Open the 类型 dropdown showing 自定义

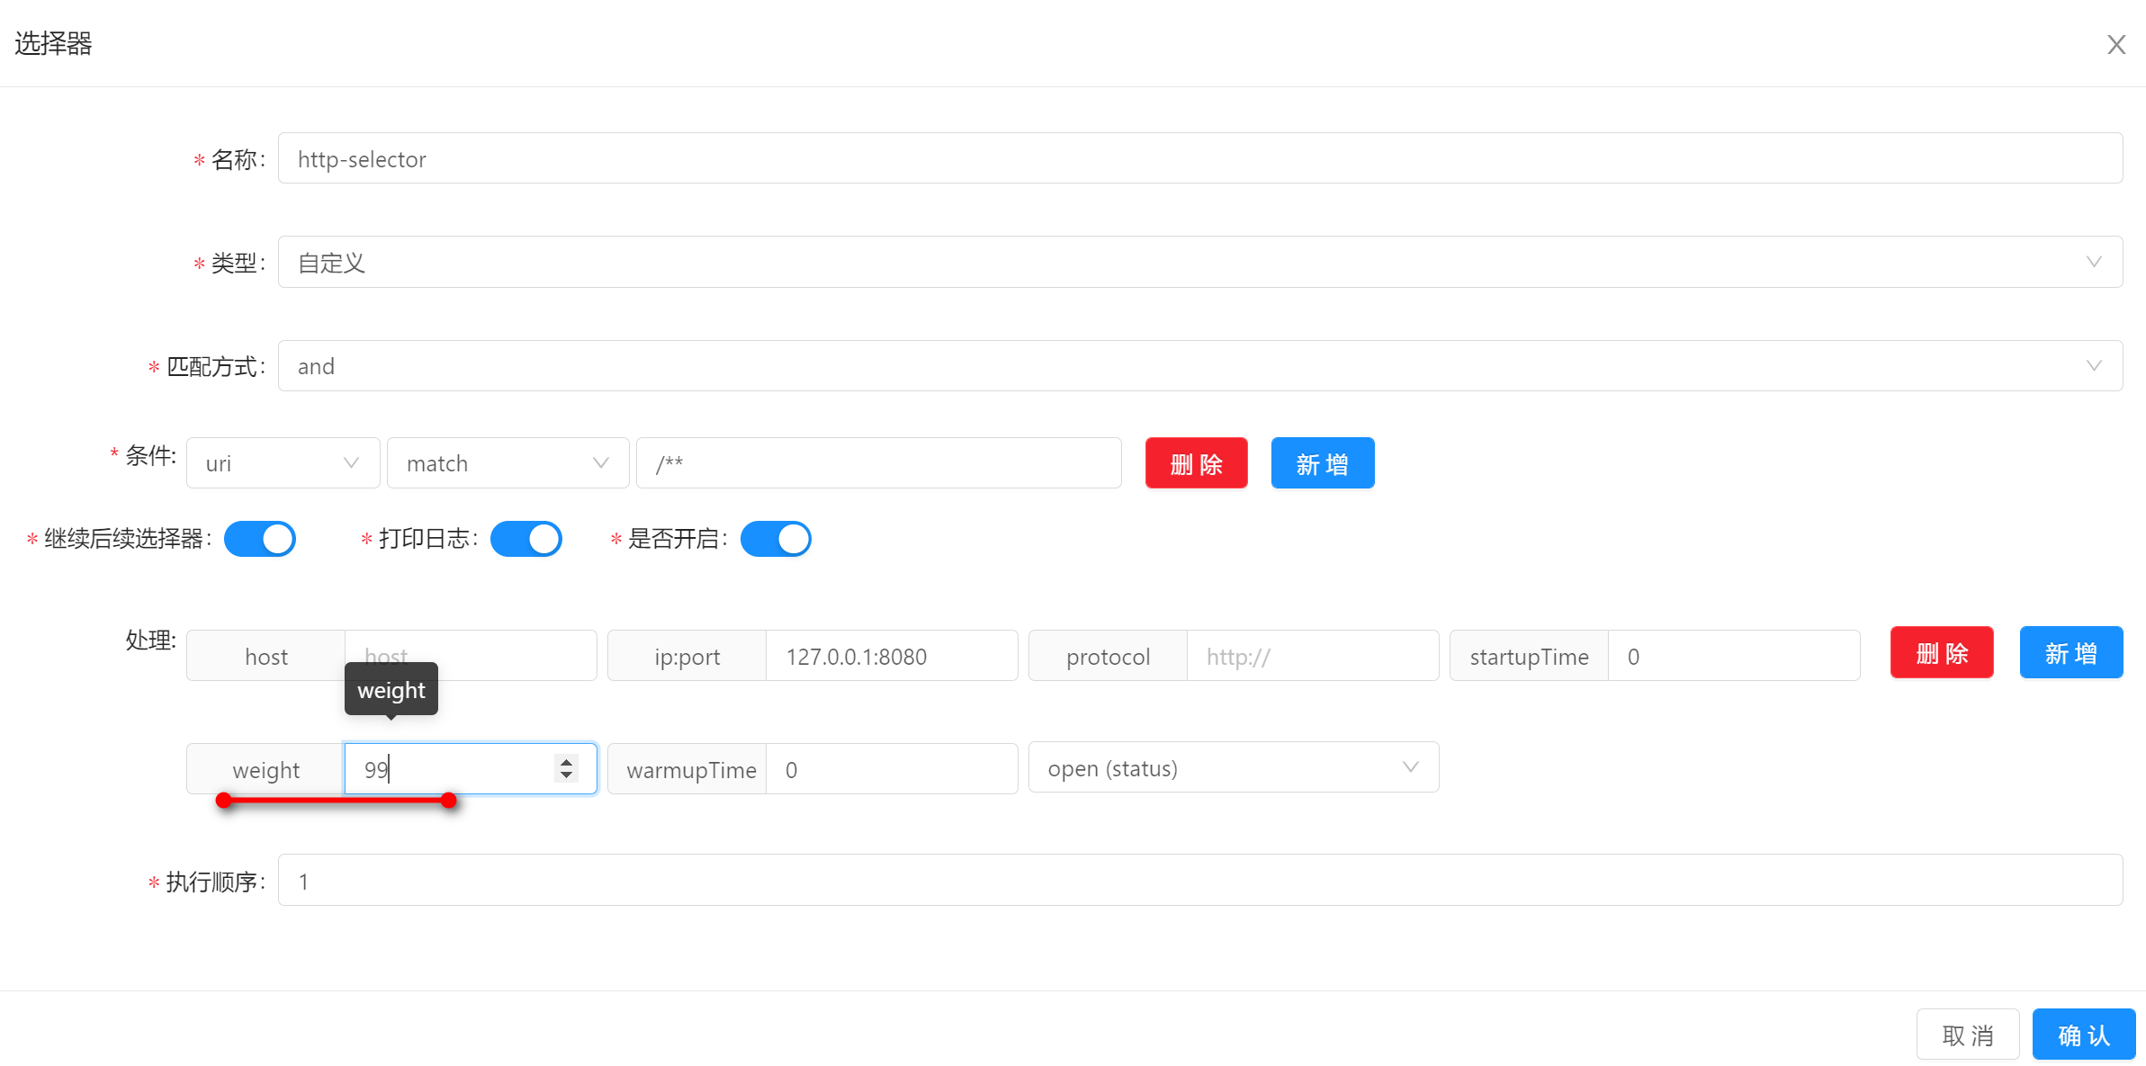pos(1199,262)
